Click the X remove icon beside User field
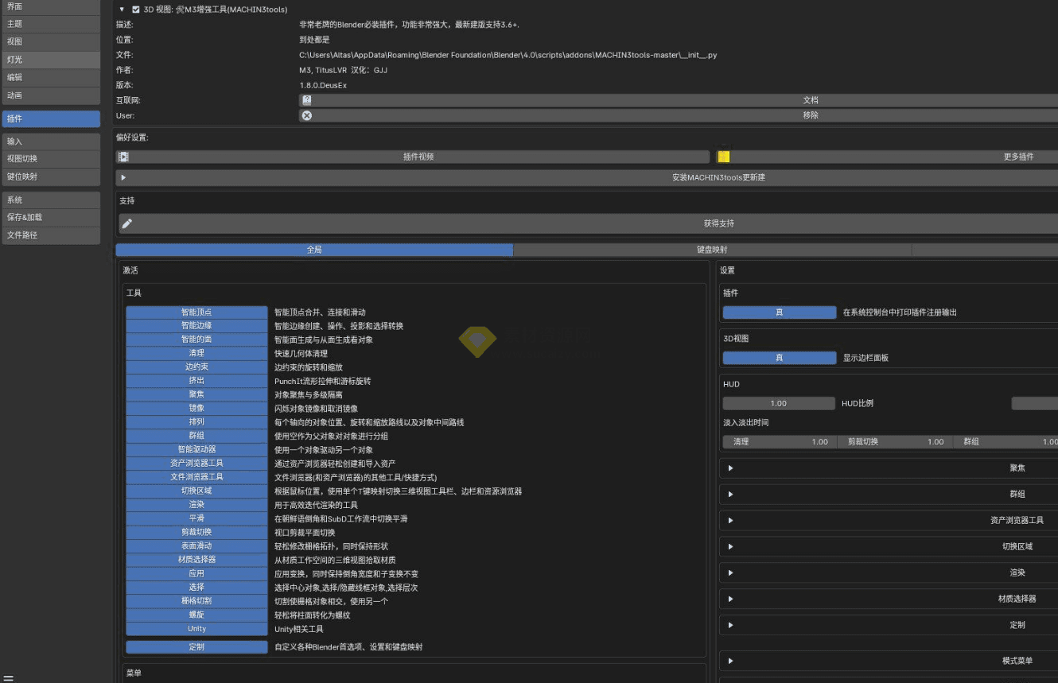 click(x=307, y=115)
